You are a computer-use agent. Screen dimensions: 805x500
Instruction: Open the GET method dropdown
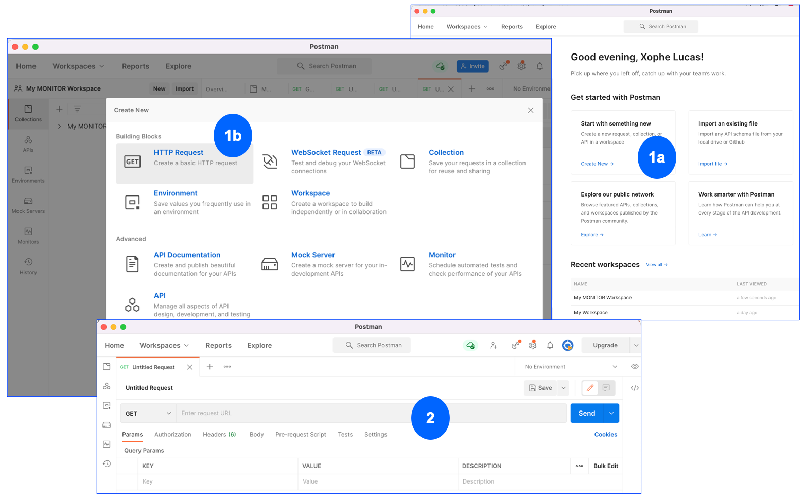click(x=148, y=414)
